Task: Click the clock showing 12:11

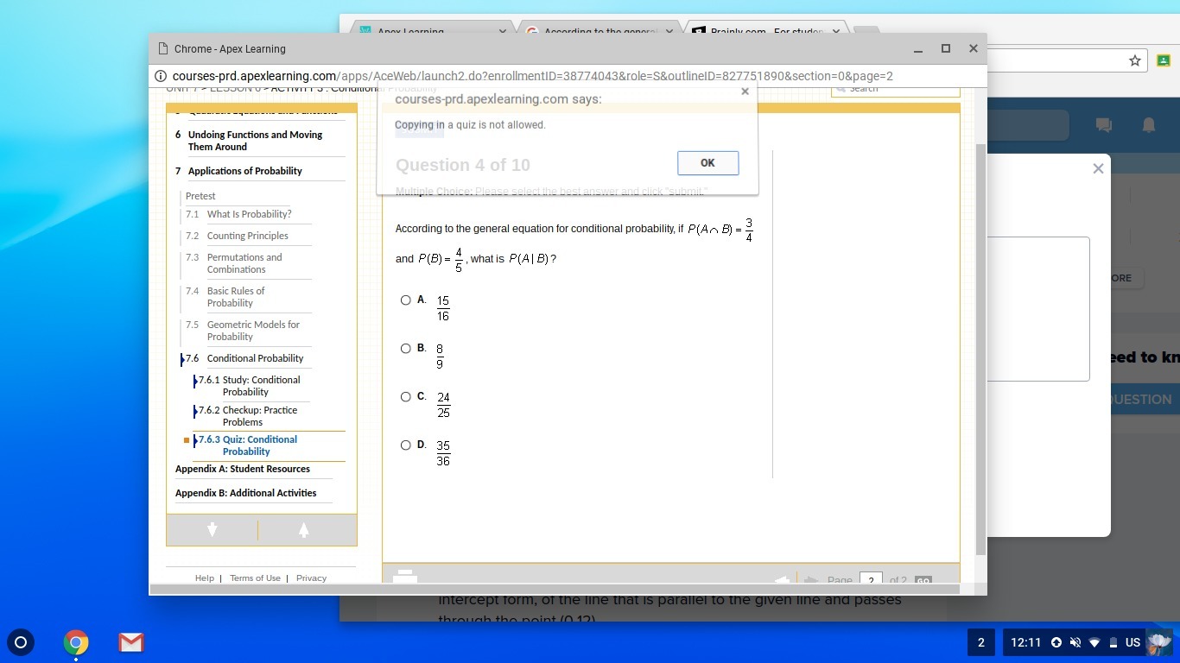Action: coord(1026,642)
